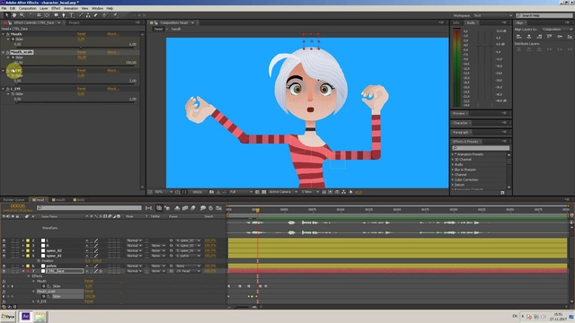Toggle Mouth slider stopwatch in Effect Controls
This screenshot has width=575, height=323.
[x=13, y=39]
